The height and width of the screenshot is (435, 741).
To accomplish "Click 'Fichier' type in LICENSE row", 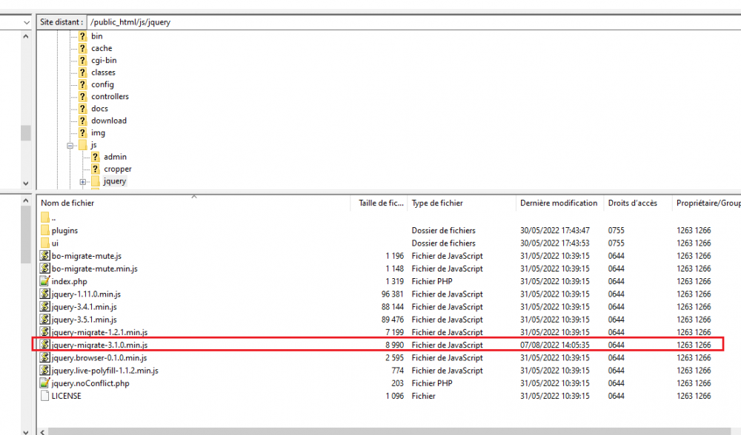I will click(423, 396).
